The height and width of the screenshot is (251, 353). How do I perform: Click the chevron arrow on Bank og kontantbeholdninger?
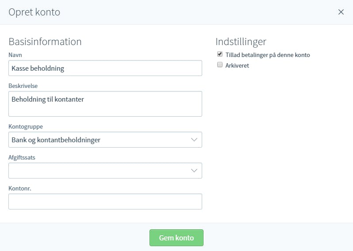(194, 140)
